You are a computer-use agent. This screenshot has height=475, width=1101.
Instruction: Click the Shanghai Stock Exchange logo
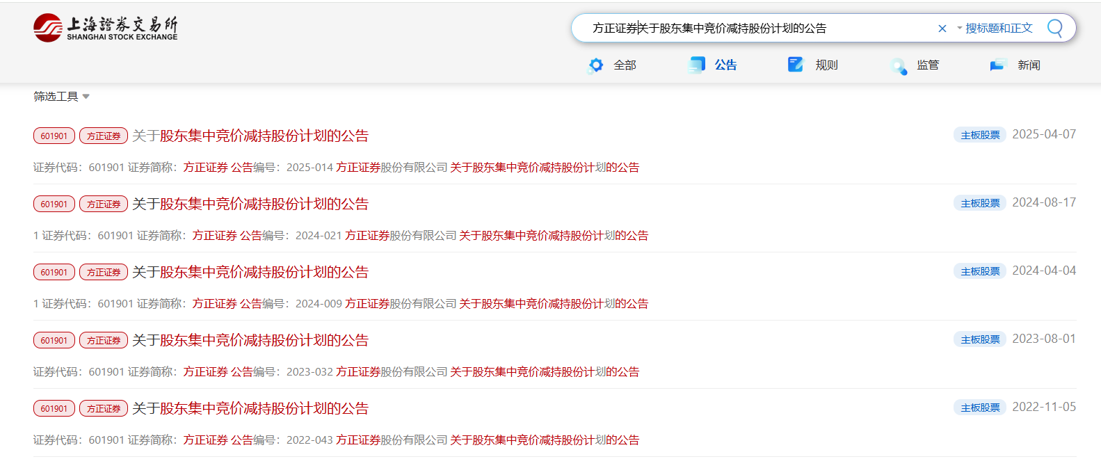[106, 28]
